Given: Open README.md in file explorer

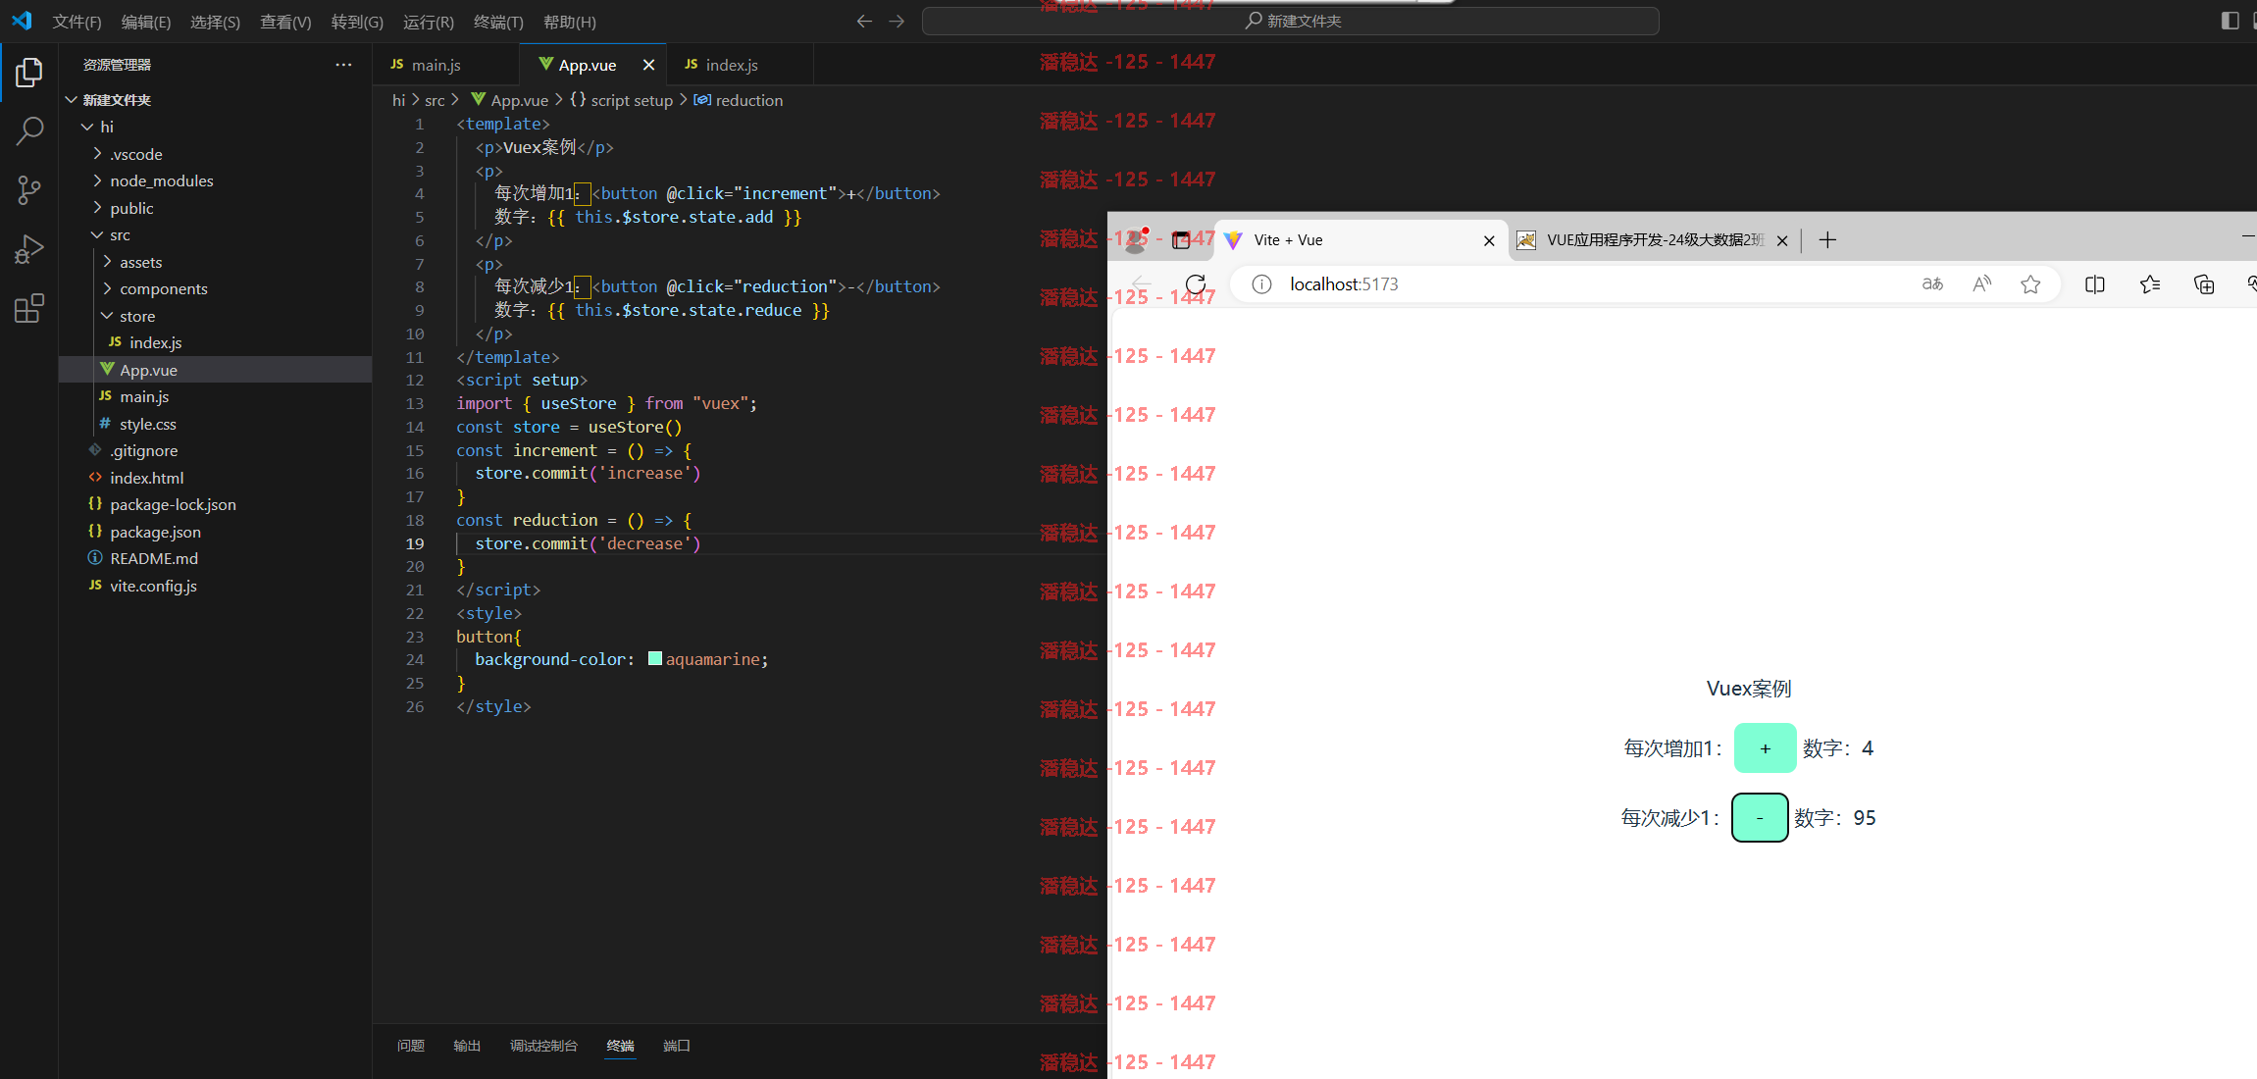Looking at the screenshot, I should [x=215, y=558].
